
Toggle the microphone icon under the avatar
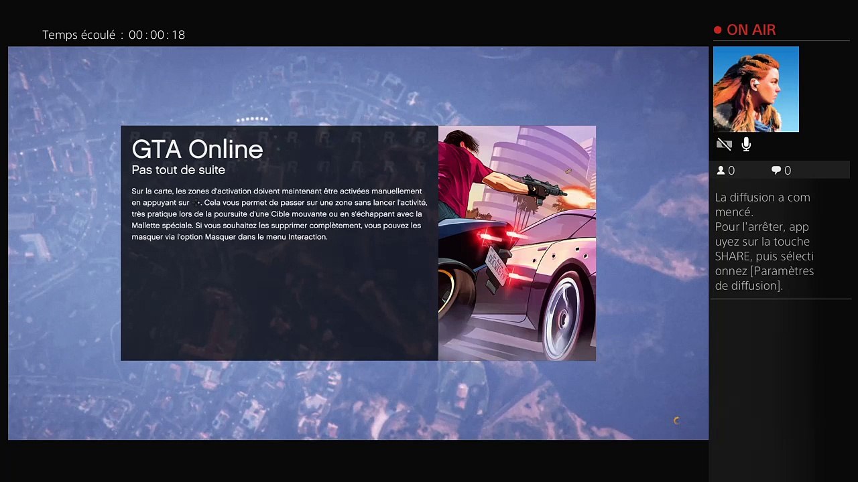[x=746, y=145]
